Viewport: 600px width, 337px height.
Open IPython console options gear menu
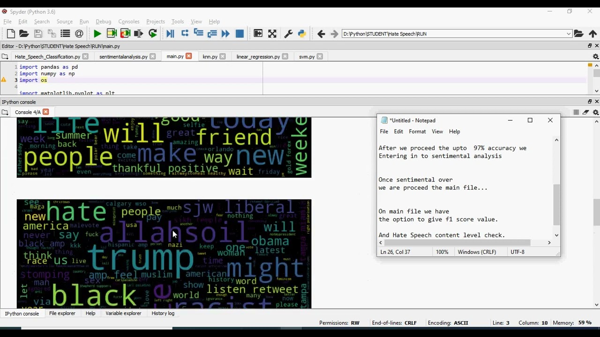(x=596, y=112)
